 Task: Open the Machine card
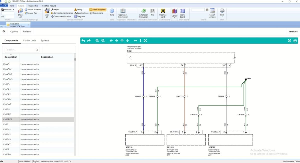tap(163, 13)
